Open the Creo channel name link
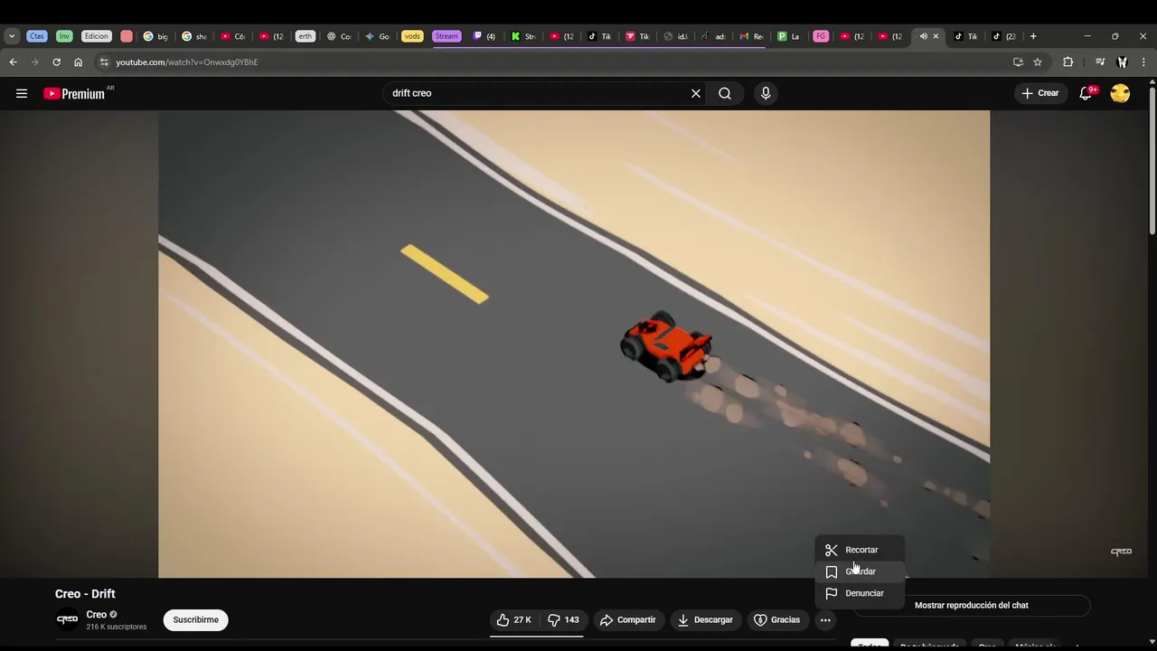 pos(97,615)
